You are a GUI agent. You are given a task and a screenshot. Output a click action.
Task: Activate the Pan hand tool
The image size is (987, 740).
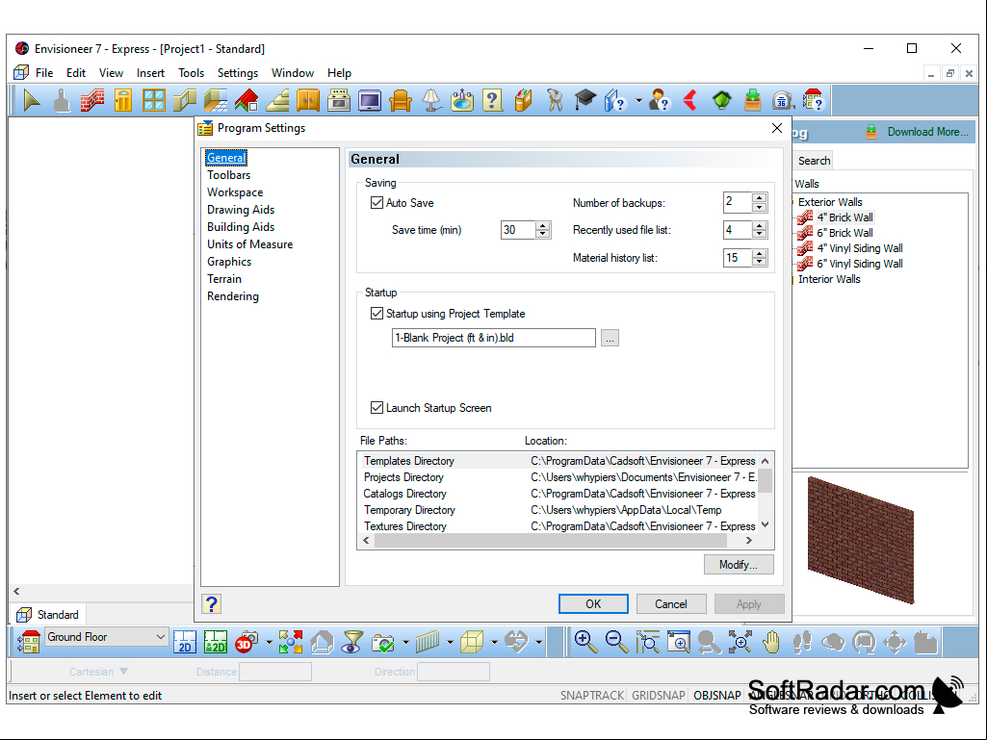(x=771, y=642)
